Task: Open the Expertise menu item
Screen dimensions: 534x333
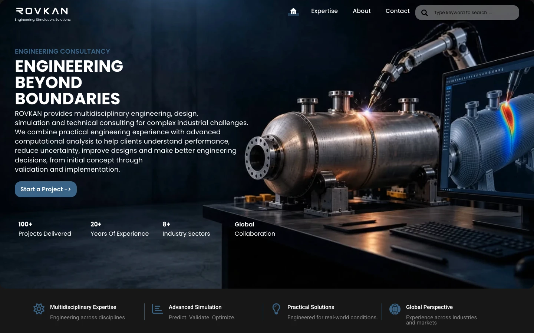Action: [324, 11]
